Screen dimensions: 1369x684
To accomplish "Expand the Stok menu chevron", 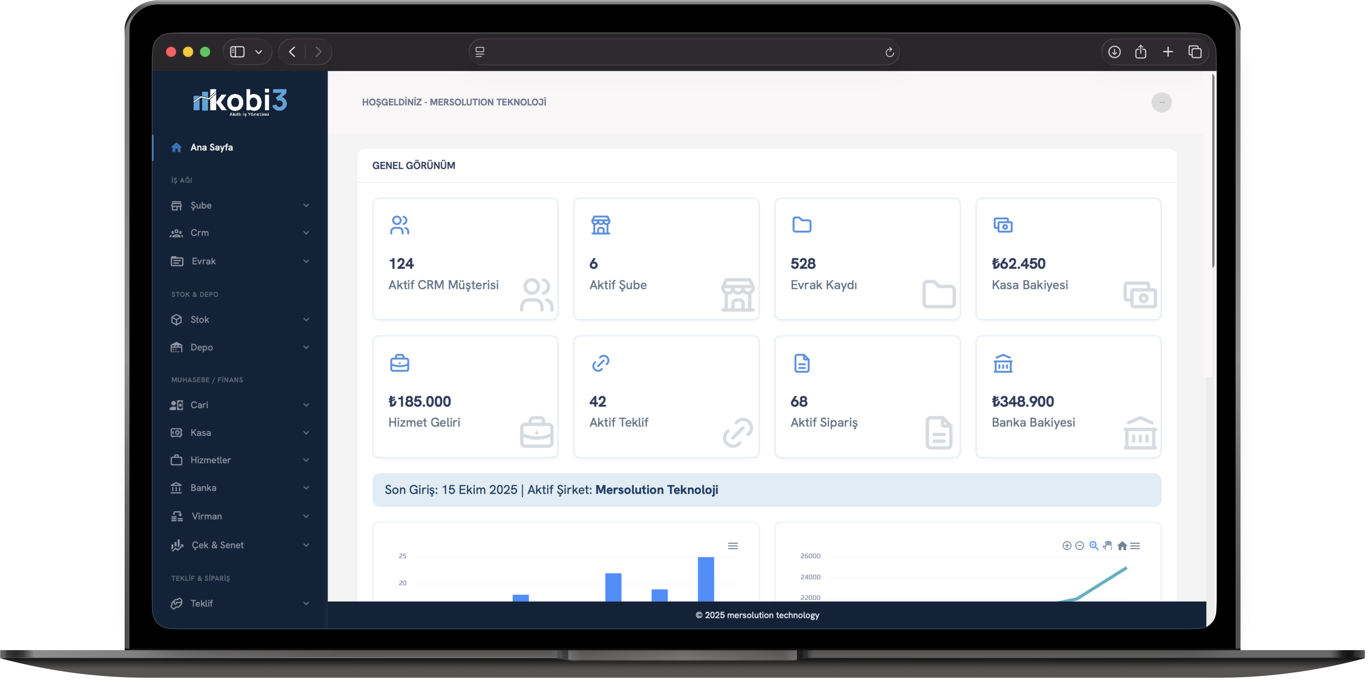I will (306, 319).
